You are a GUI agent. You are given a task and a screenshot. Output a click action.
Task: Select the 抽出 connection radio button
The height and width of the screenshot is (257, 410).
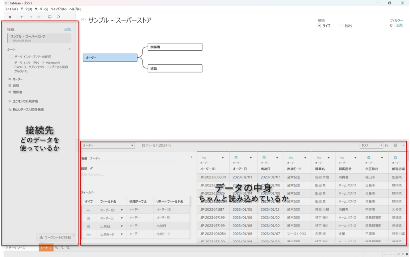click(341, 26)
